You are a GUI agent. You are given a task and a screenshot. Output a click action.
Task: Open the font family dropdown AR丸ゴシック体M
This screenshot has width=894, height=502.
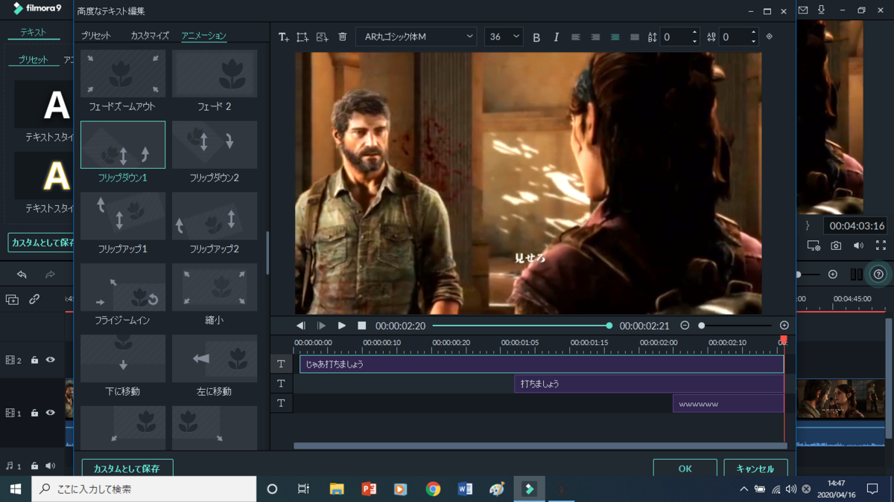pyautogui.click(x=416, y=36)
